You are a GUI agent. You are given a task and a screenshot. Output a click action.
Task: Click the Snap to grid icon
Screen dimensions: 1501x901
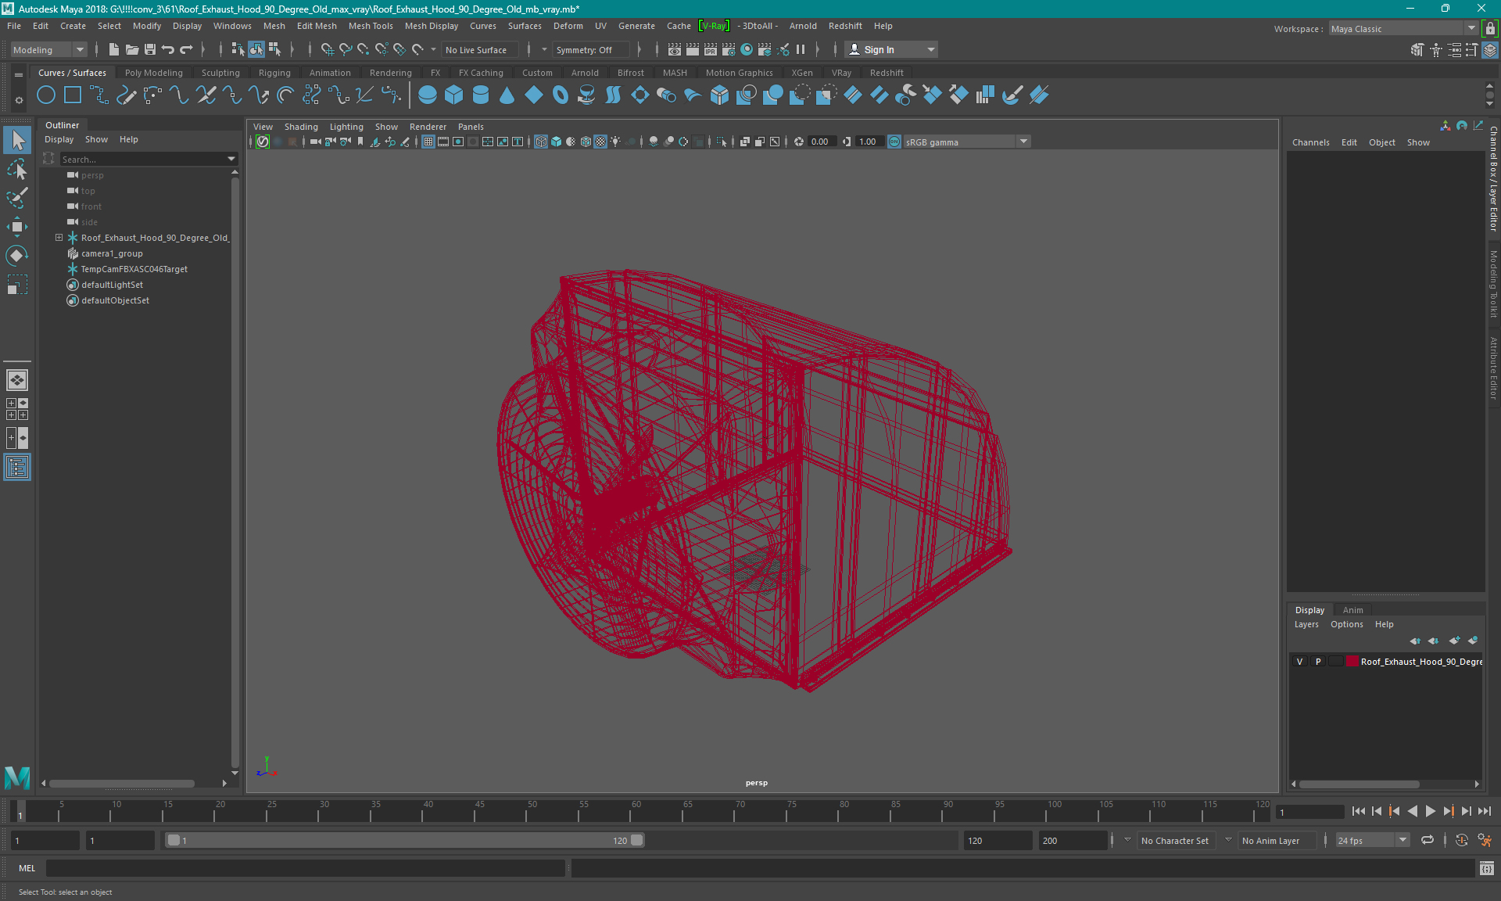pos(325,49)
